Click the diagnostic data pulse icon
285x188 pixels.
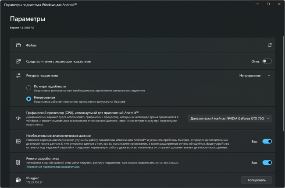18,141
